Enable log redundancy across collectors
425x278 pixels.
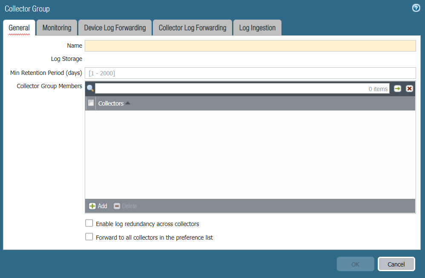pos(89,223)
